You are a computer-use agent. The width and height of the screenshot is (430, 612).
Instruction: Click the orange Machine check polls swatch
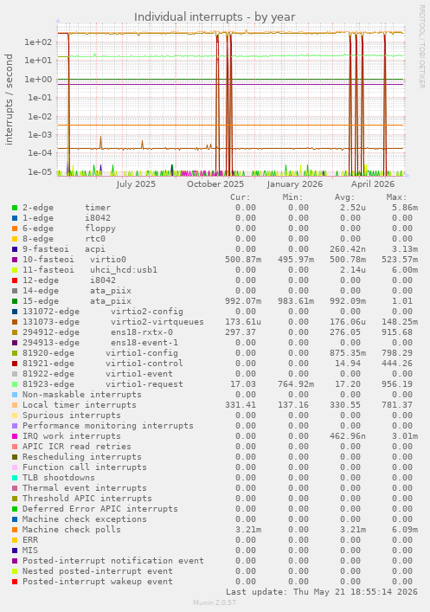tap(15, 530)
